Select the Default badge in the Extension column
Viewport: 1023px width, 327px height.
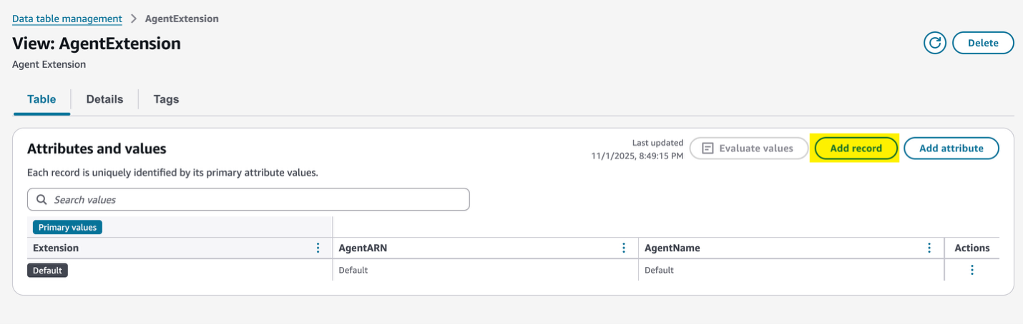[47, 271]
